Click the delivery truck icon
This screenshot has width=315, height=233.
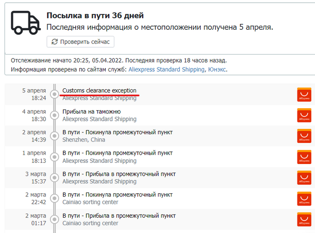point(25,23)
